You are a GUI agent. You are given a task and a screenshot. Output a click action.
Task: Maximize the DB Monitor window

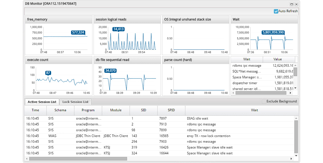point(292,4)
